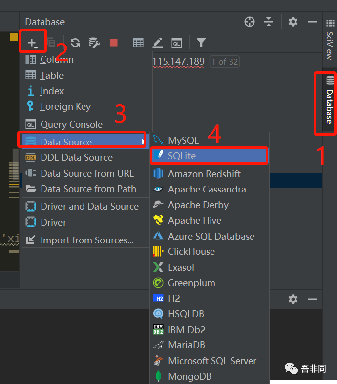Image resolution: width=337 pixels, height=384 pixels.
Task: Click the Filter funnel icon
Action: [201, 43]
